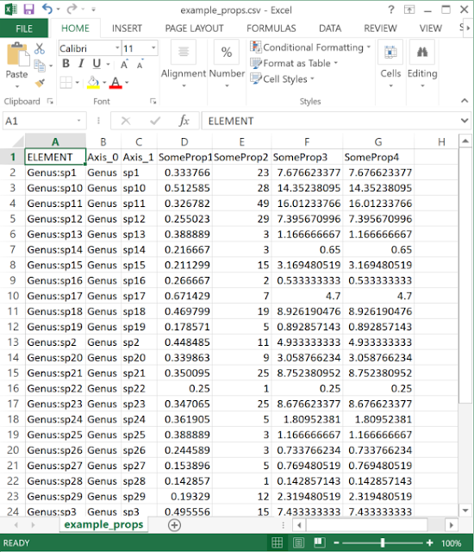Select the example_props sheet tab
The image size is (474, 552).
click(x=103, y=524)
